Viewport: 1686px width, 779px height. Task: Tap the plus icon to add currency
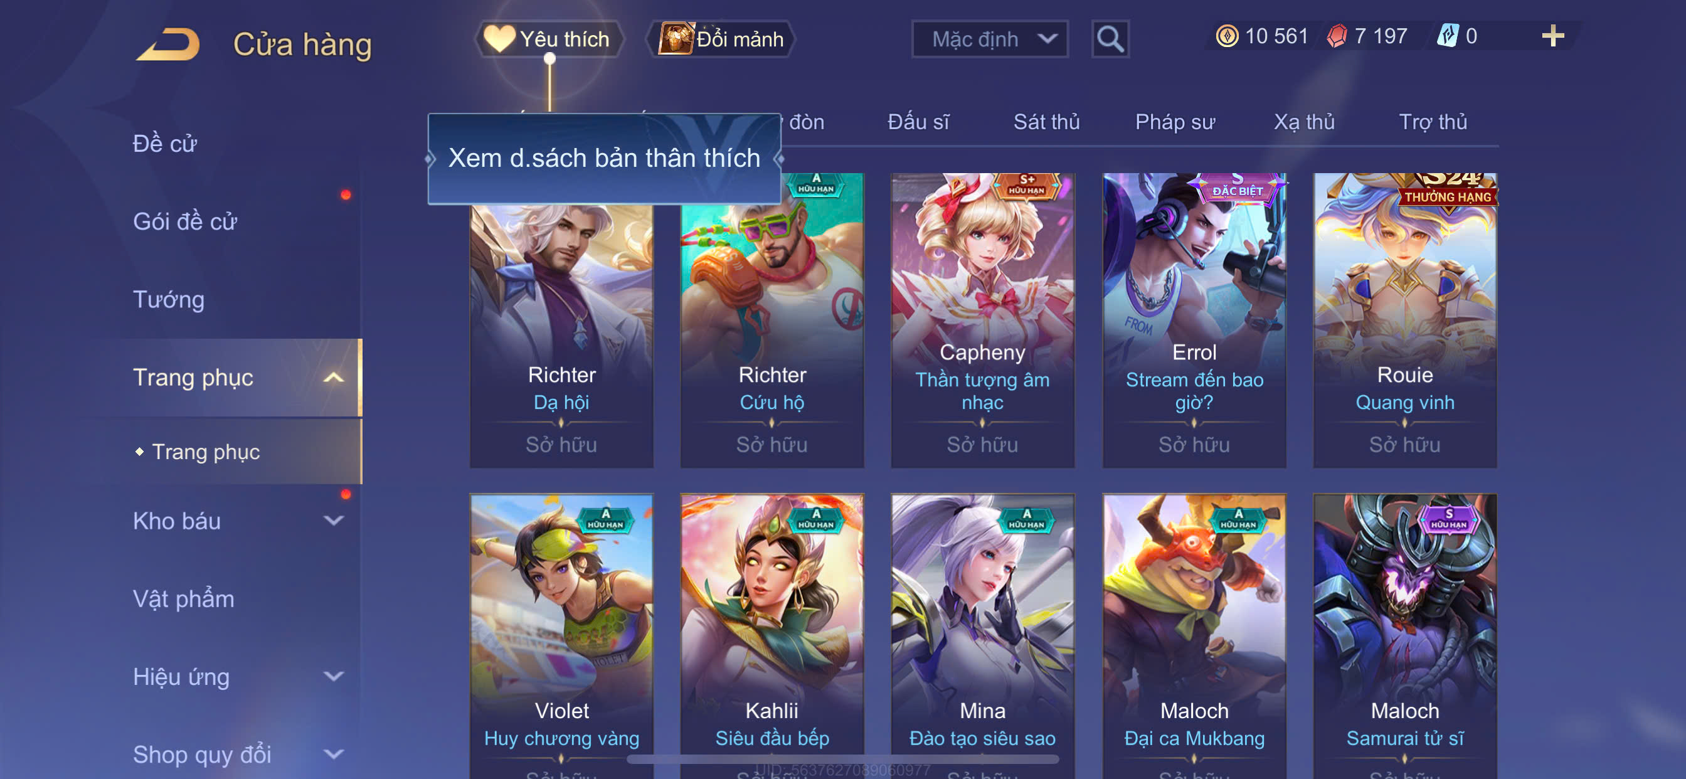[1552, 36]
